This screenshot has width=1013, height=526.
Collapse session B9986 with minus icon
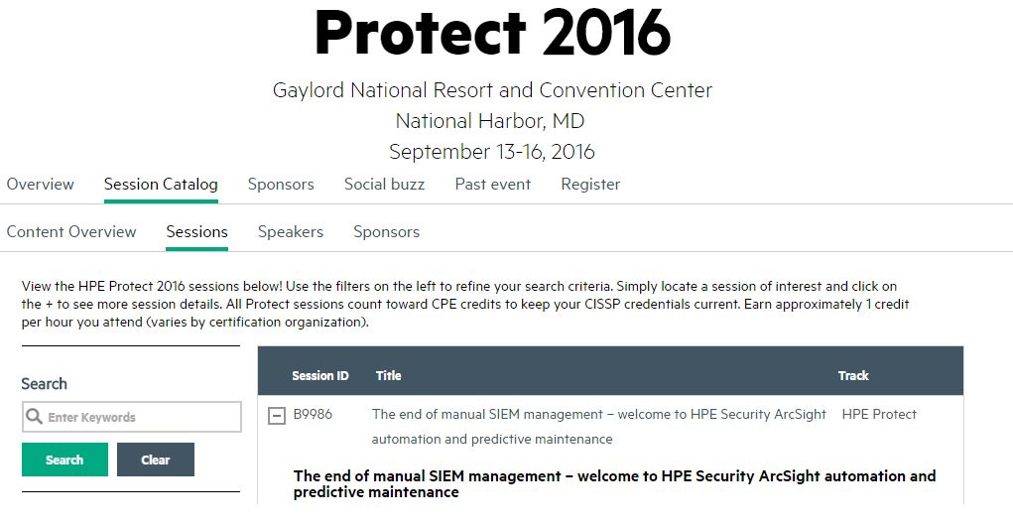tap(277, 416)
